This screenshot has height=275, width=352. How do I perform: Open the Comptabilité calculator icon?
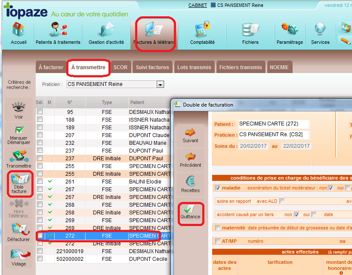click(202, 33)
